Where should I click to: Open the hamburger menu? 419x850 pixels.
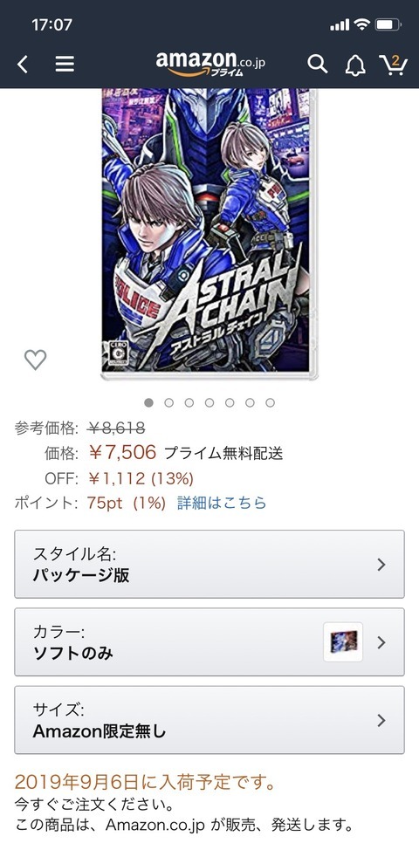coord(65,65)
